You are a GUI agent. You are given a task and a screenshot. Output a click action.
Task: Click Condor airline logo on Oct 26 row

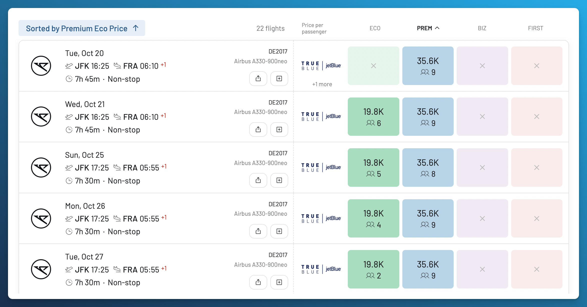[x=41, y=218]
